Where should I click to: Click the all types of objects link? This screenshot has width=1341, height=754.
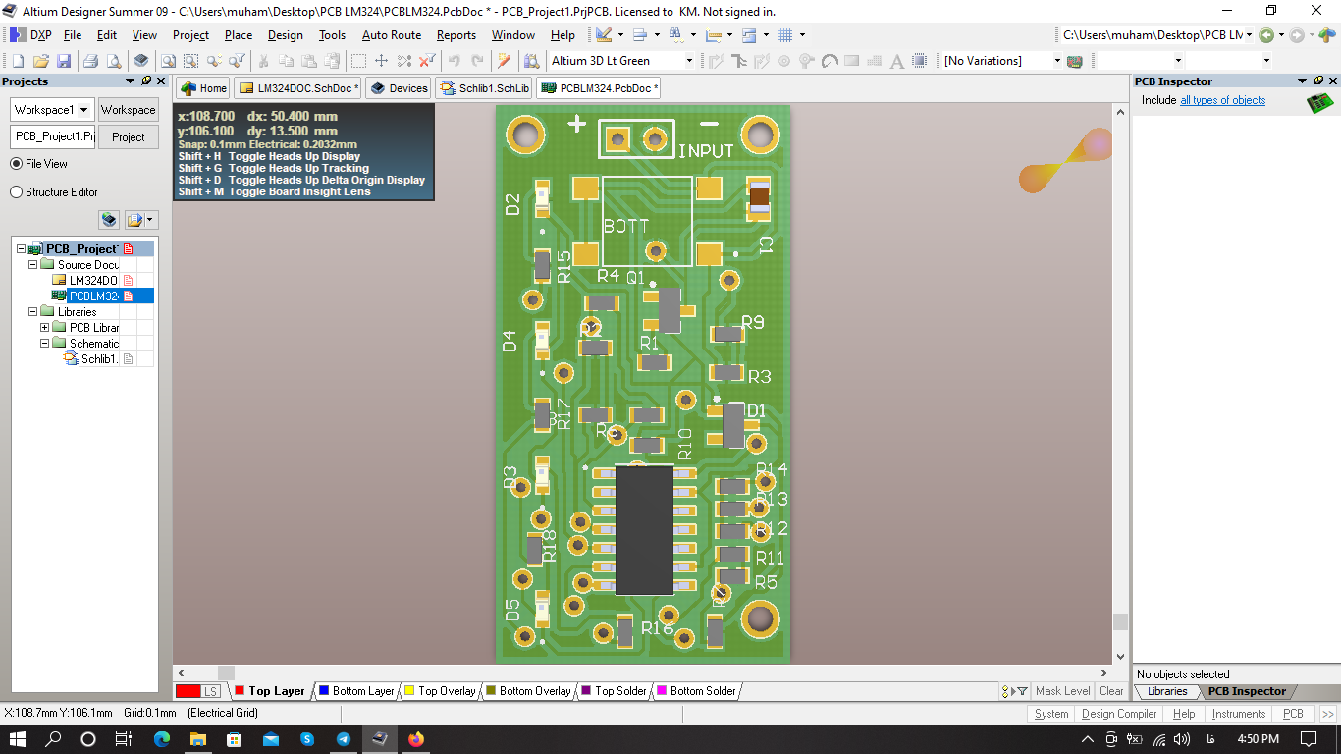point(1222,100)
